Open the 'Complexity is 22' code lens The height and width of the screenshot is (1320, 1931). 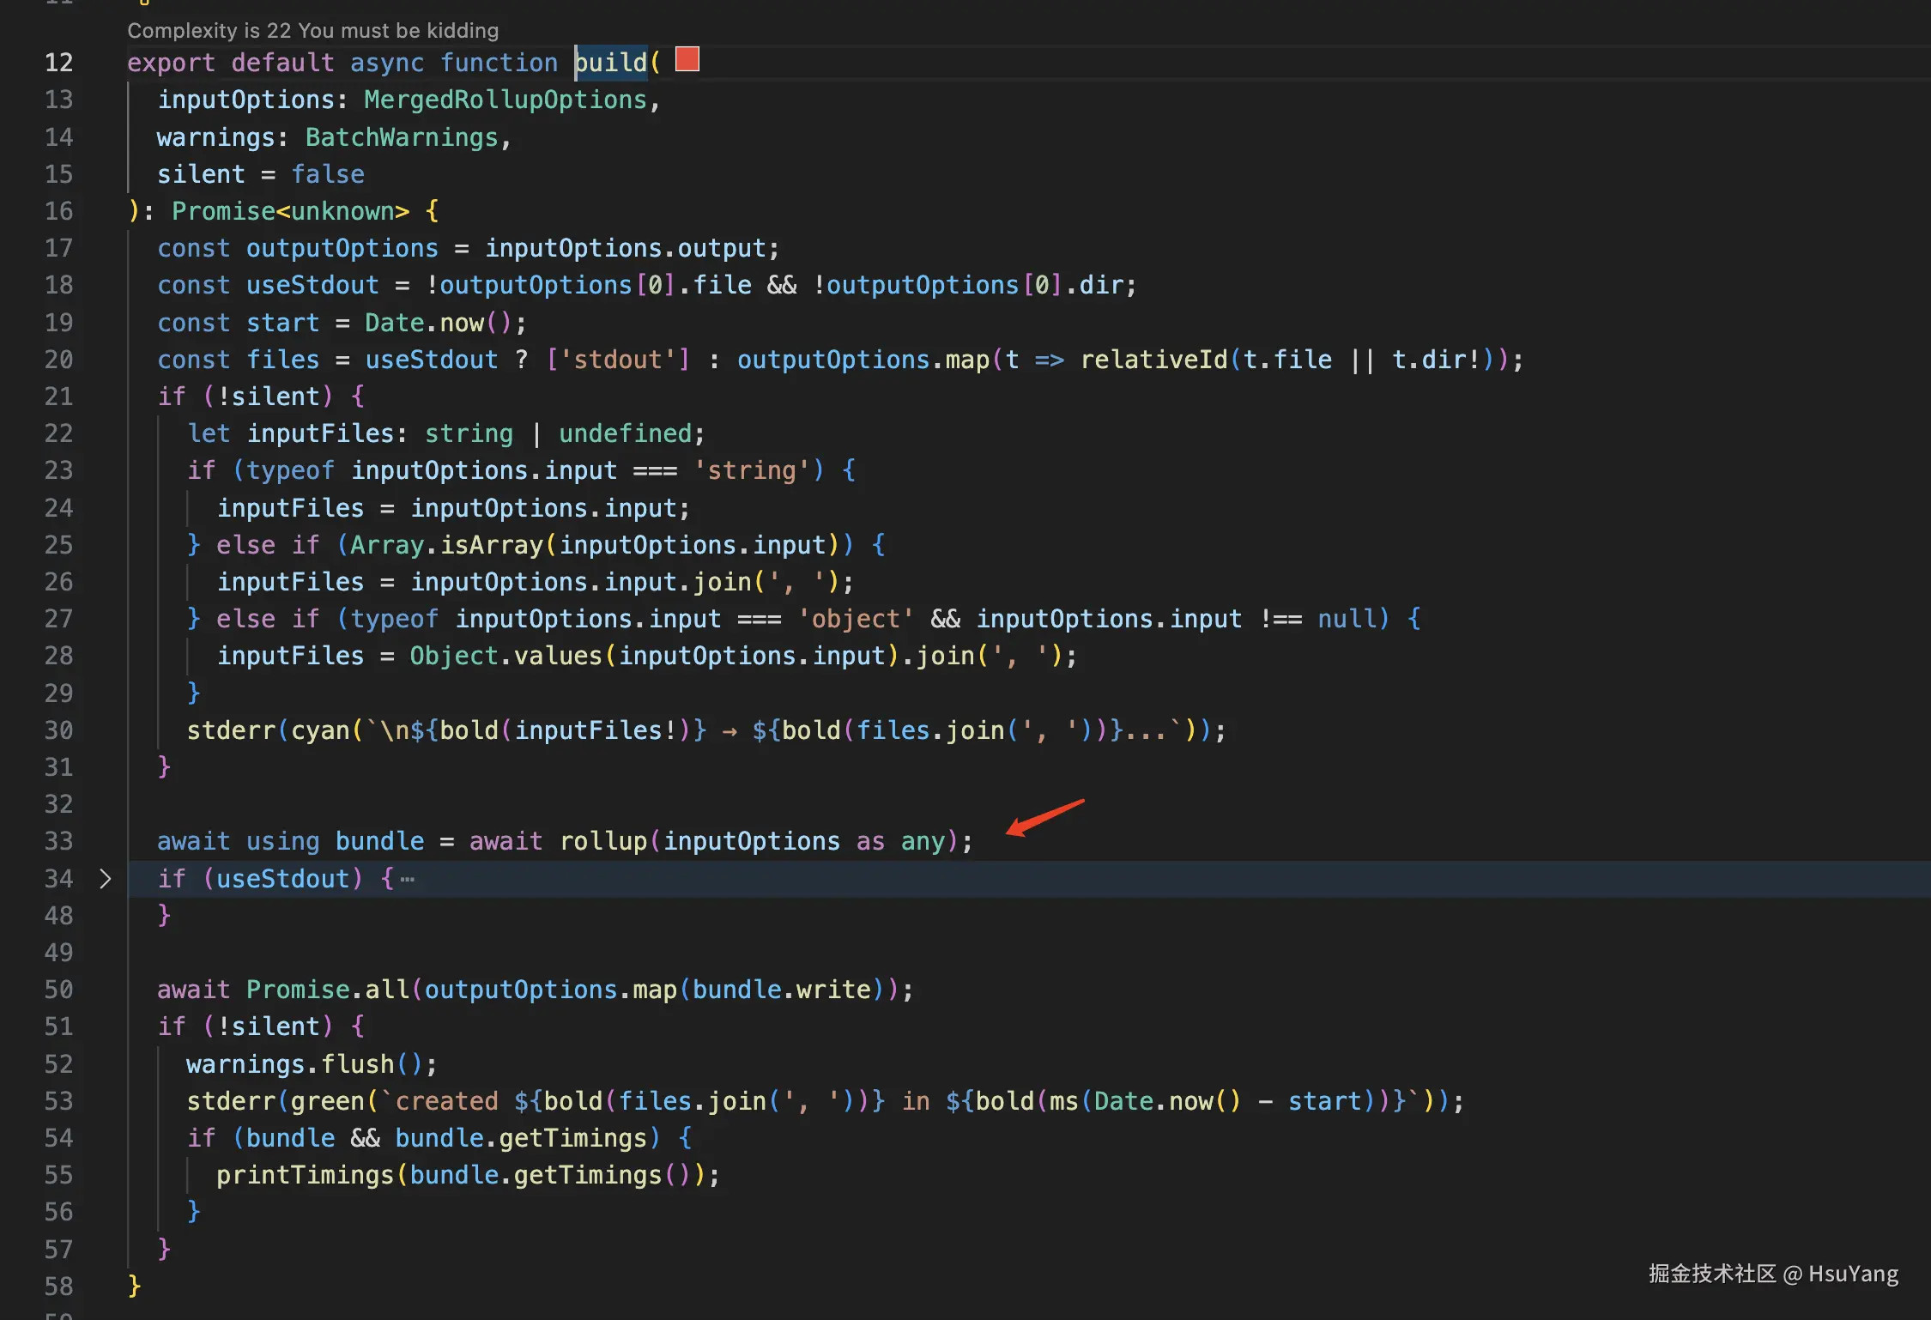[x=312, y=30]
